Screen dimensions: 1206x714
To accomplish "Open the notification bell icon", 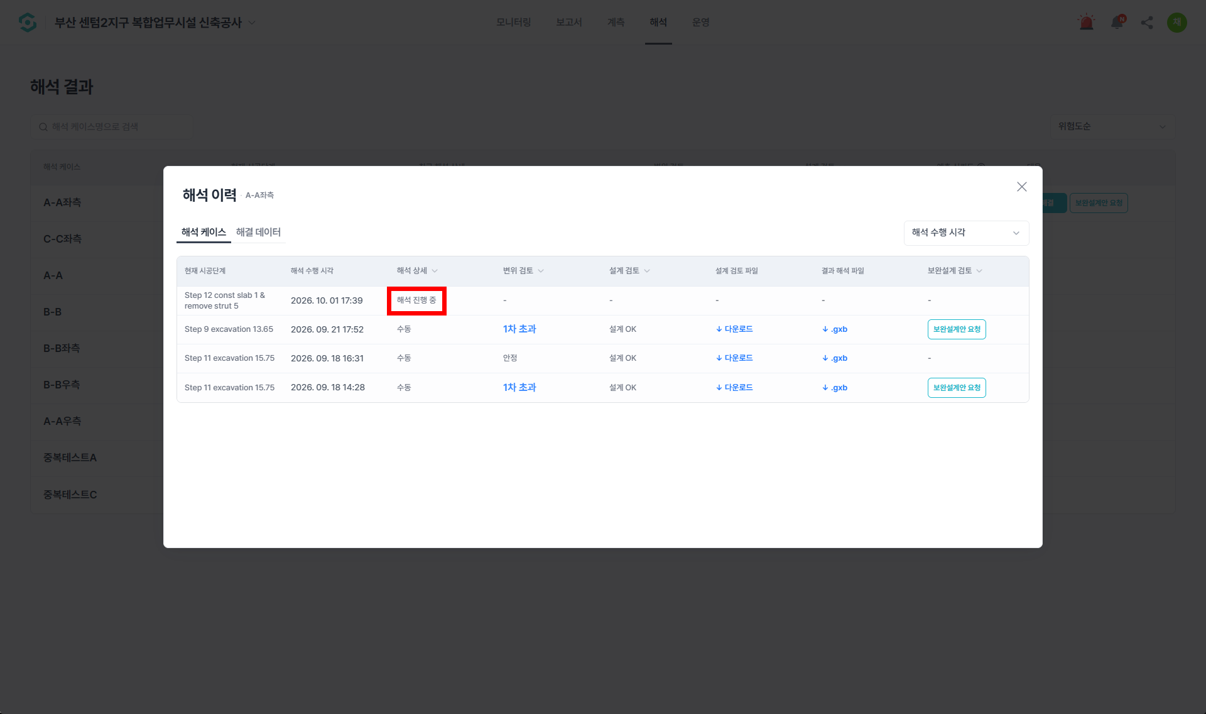I will point(1117,23).
